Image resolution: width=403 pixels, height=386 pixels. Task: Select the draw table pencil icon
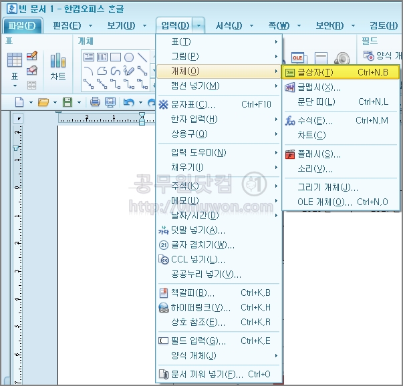tap(32, 55)
